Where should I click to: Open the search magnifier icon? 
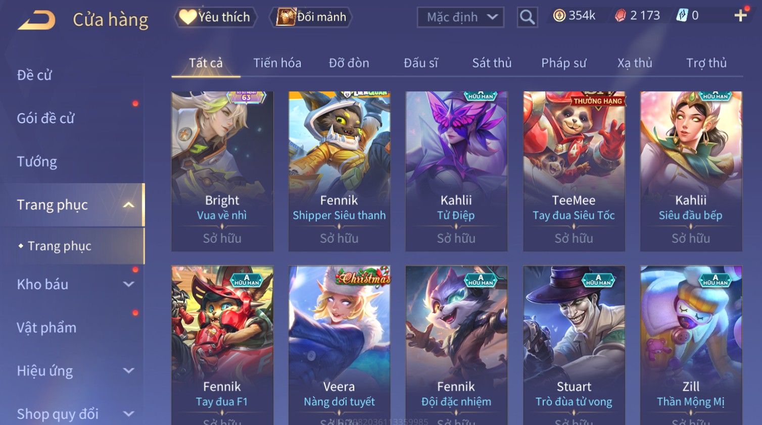527,17
